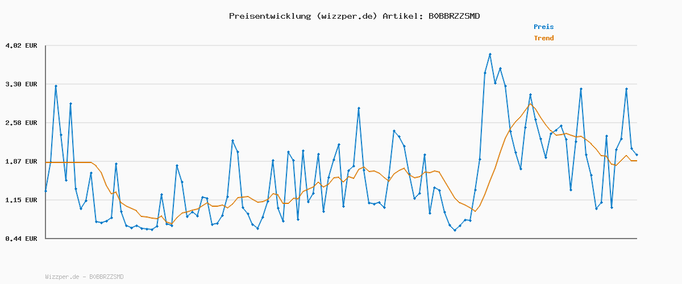Click the highest blue price peak point
This screenshot has width=682, height=284.
tap(490, 55)
